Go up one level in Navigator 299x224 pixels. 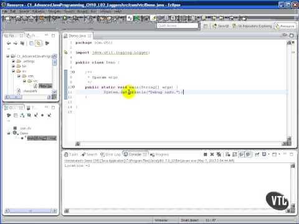tap(22, 43)
